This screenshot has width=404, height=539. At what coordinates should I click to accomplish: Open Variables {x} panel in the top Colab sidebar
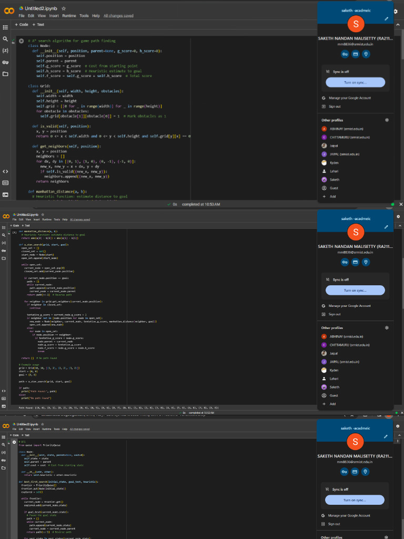5,51
